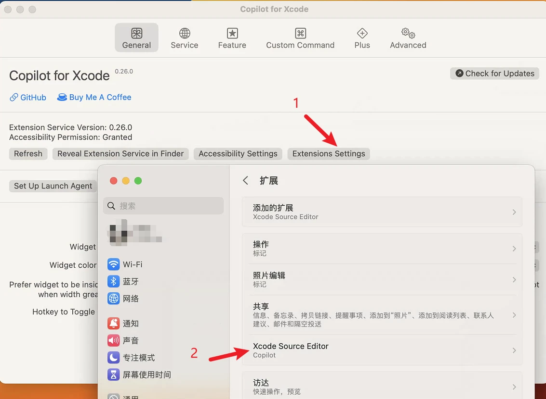Select the 声音 sound speaker icon
This screenshot has height=399, width=546.
tap(114, 340)
